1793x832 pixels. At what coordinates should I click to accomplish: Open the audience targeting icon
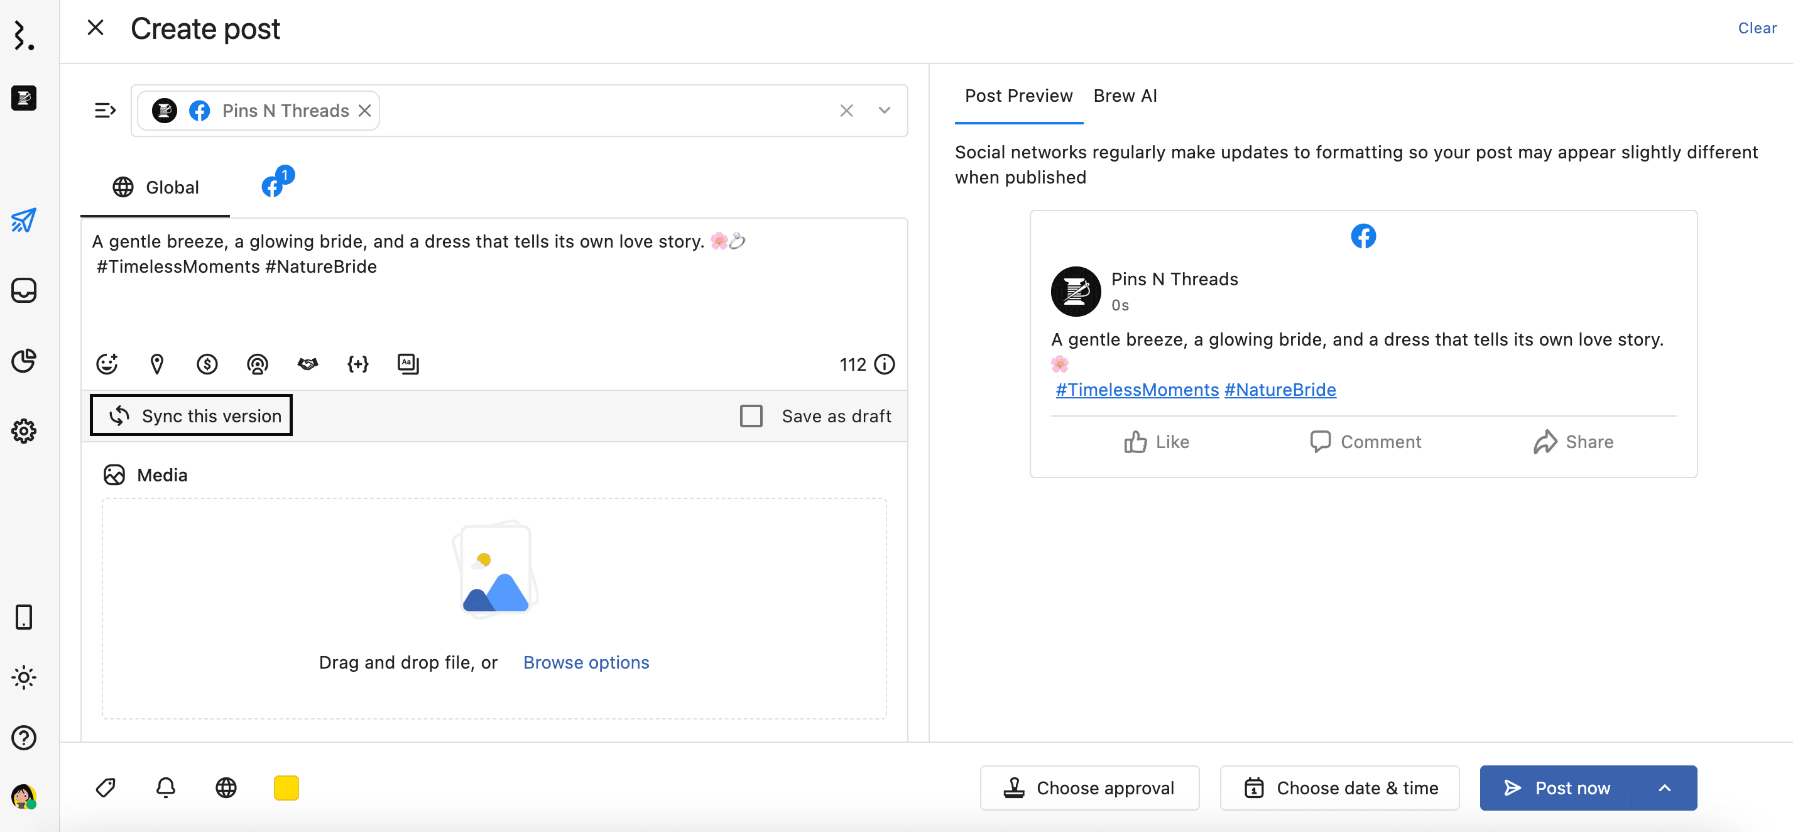257,363
